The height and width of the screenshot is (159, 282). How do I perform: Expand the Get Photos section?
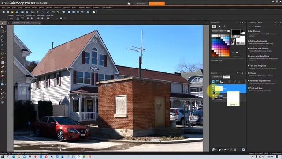[x=254, y=31]
